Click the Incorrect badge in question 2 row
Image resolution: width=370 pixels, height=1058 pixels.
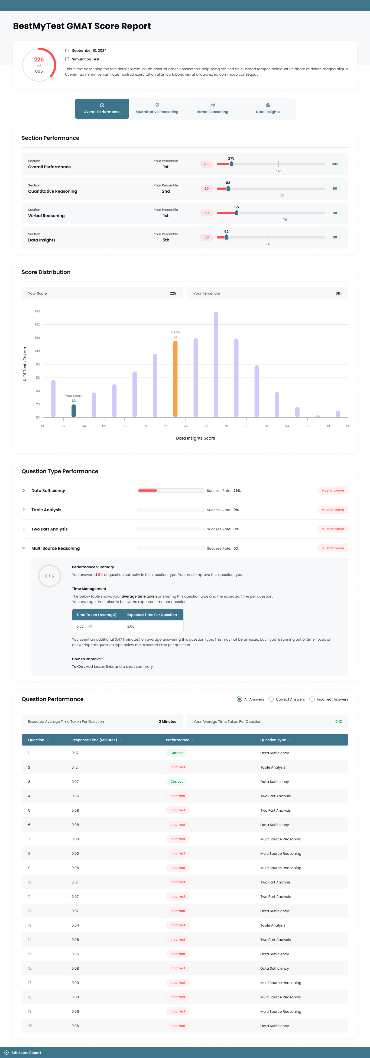tap(178, 767)
